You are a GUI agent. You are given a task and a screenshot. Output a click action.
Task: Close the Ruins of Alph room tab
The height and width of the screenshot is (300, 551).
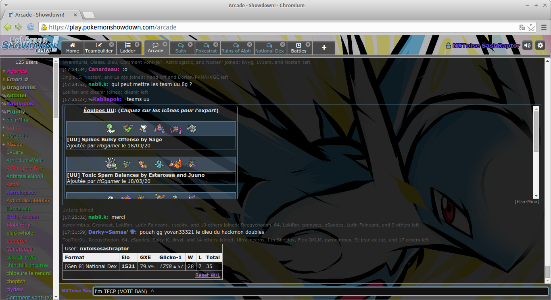point(249,44)
